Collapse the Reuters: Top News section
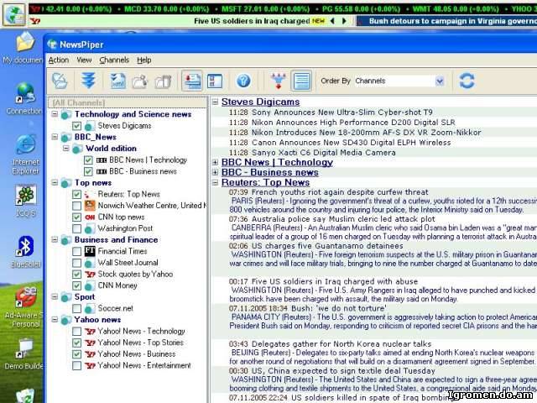Viewport: 537px width, 403px height. 215,183
